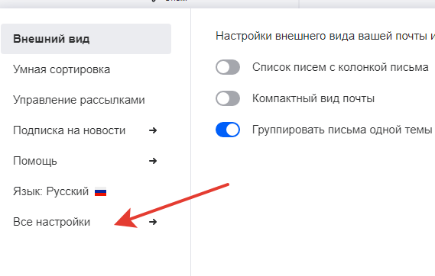Click the Russian flag icon
435x276 pixels.
pyautogui.click(x=100, y=191)
